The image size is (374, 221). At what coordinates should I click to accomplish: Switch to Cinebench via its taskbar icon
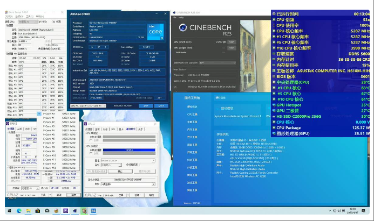click(x=75, y=211)
